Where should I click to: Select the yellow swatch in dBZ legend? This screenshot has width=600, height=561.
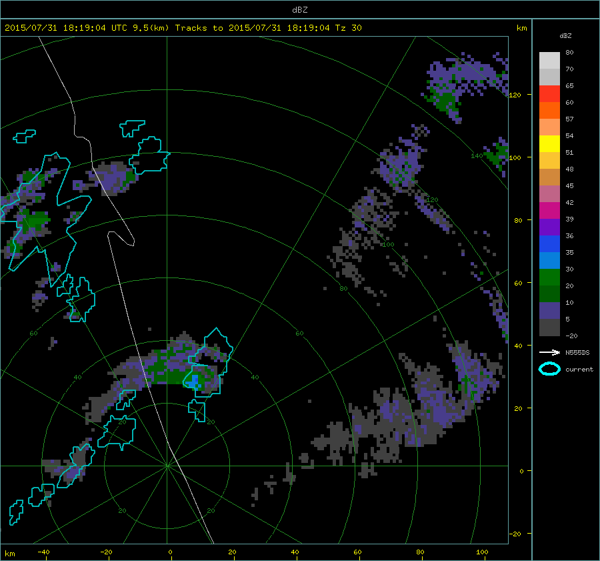pos(549,144)
